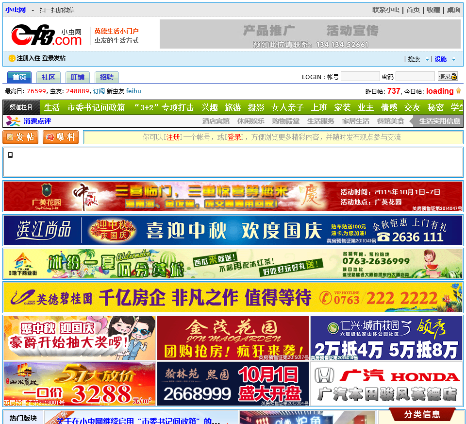Open the 首页 tab
The image size is (466, 424).
(x=19, y=77)
